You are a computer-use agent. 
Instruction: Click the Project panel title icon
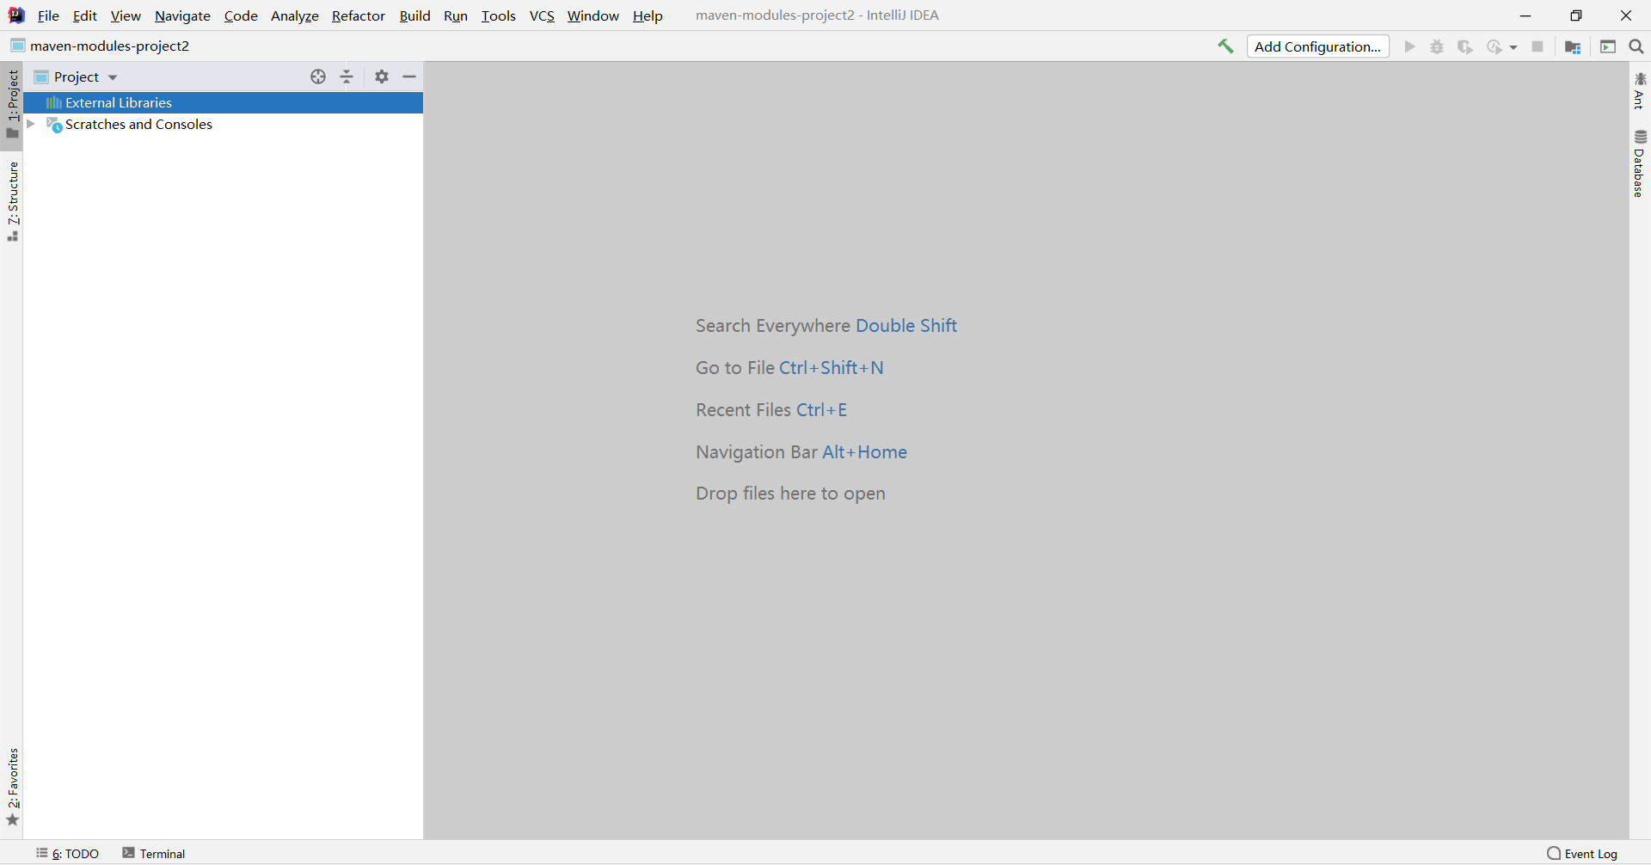point(41,77)
